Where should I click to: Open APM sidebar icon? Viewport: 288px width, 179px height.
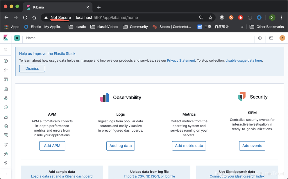[x=6, y=135]
